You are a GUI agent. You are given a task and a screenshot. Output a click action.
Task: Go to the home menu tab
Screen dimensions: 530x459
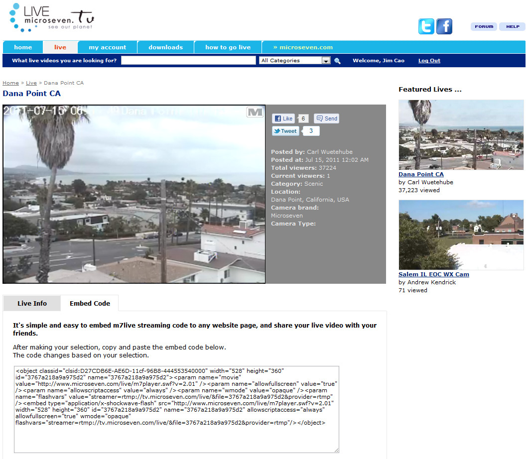[x=23, y=47]
